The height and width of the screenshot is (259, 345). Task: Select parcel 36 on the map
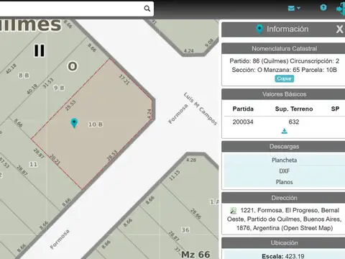point(185,230)
